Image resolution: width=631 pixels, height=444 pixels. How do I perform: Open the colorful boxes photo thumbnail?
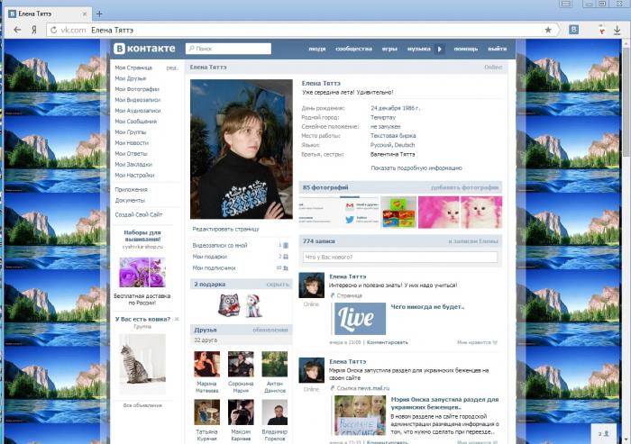click(398, 212)
